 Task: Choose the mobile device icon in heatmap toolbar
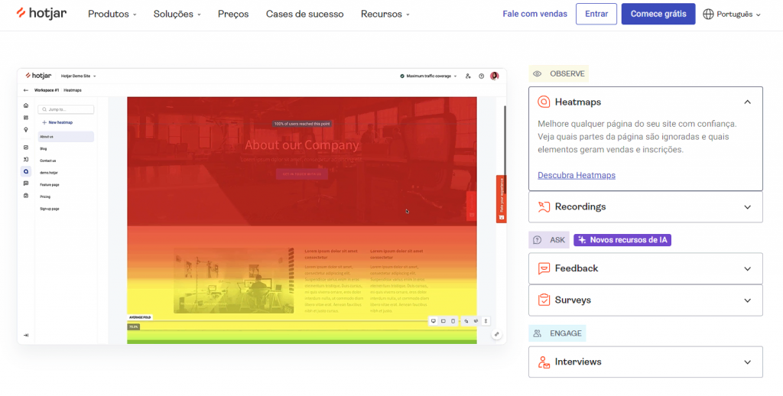point(453,321)
